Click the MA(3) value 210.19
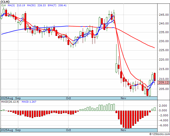The image size is (170, 136). point(21,5)
